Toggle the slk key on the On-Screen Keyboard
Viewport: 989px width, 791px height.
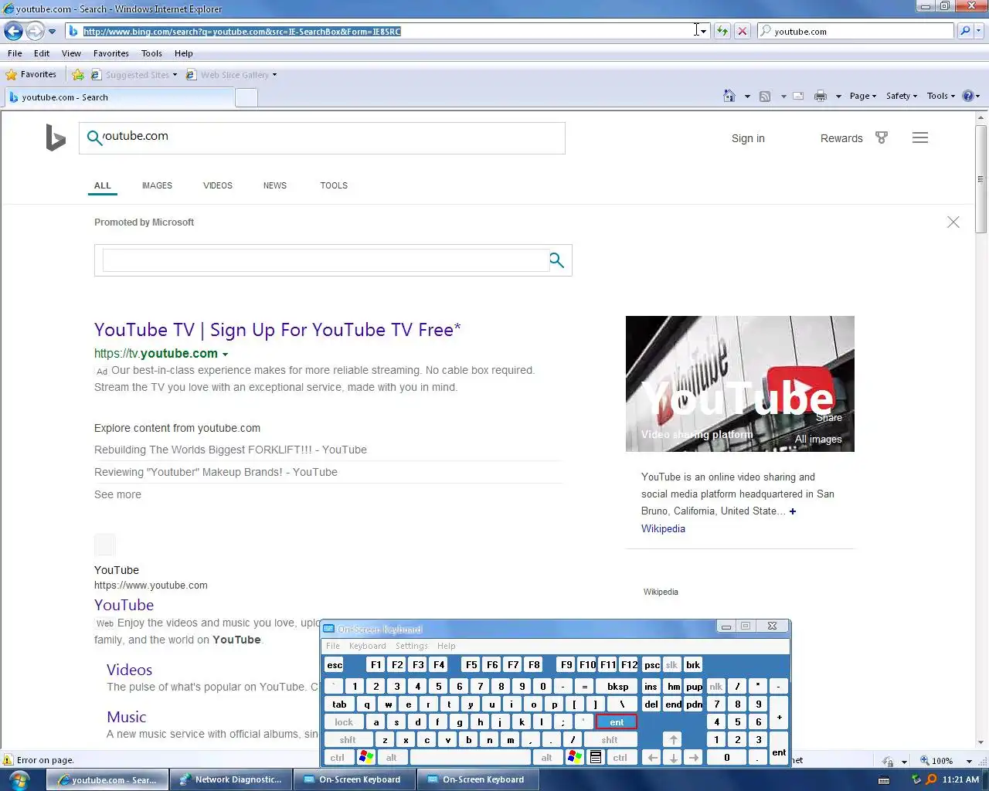(x=671, y=665)
